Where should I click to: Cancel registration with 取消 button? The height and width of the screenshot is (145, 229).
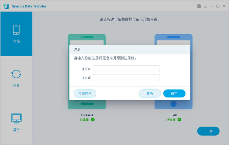[150, 93]
